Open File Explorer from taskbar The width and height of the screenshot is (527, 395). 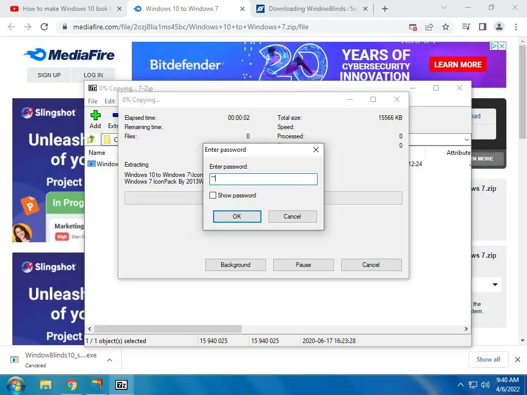(x=46, y=385)
